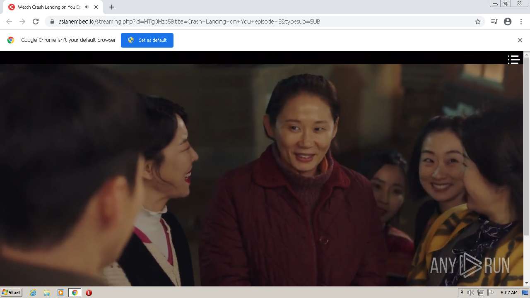Open the Windows Start menu
This screenshot has width=530, height=298.
tap(12, 292)
